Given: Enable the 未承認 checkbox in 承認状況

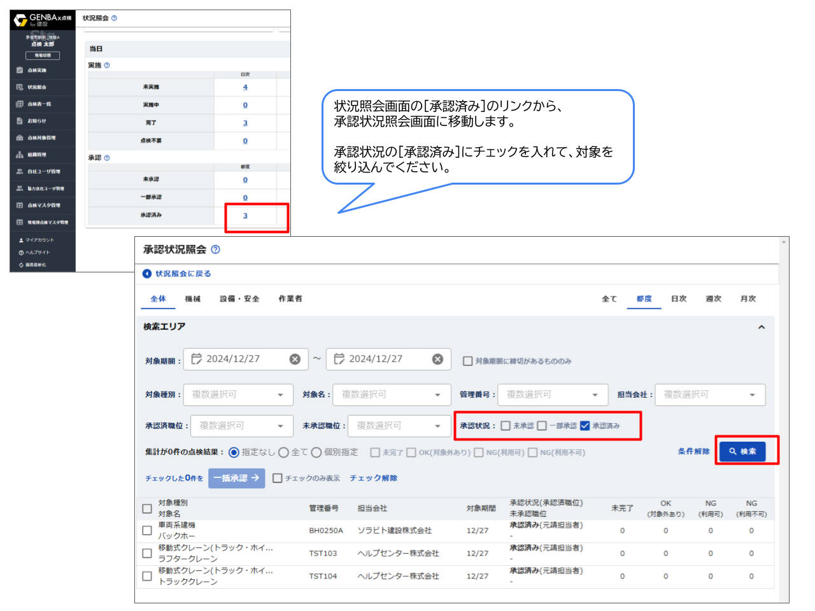Looking at the screenshot, I should tap(505, 425).
